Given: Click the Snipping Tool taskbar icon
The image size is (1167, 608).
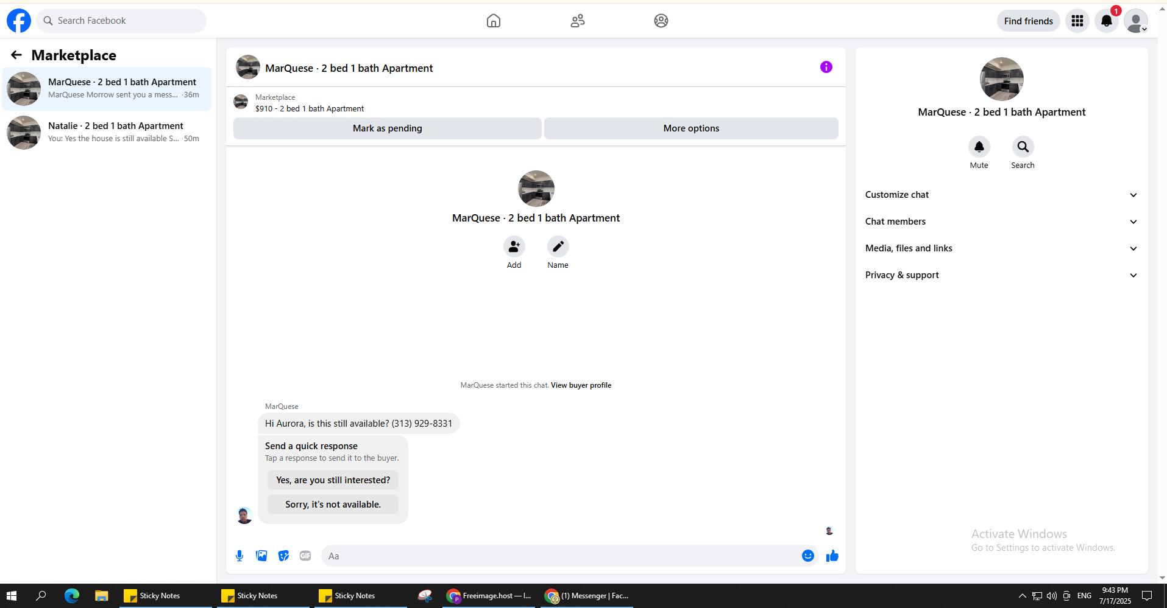Looking at the screenshot, I should [425, 596].
